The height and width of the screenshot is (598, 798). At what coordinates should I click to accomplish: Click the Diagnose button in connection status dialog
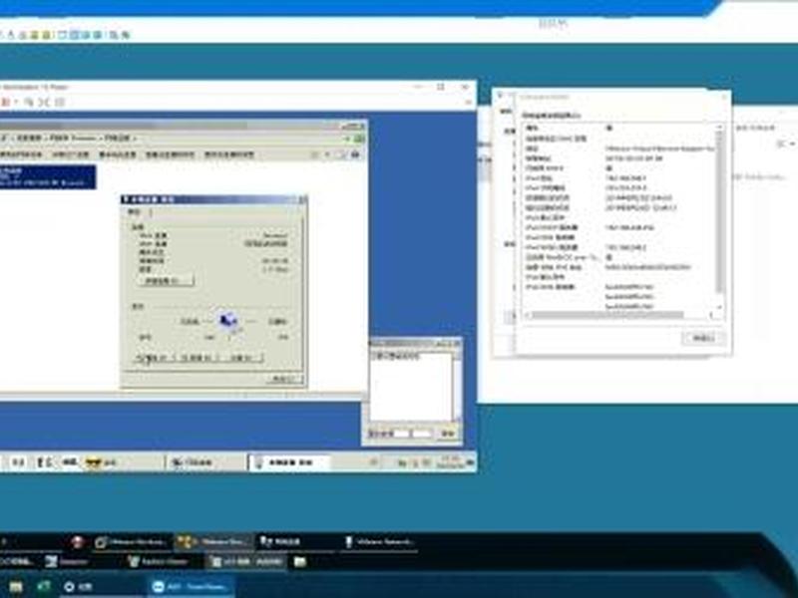242,358
